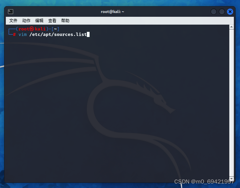The image size is (240, 188).
Task: Minimize the root@kali terminal window
Action: tap(214, 12)
